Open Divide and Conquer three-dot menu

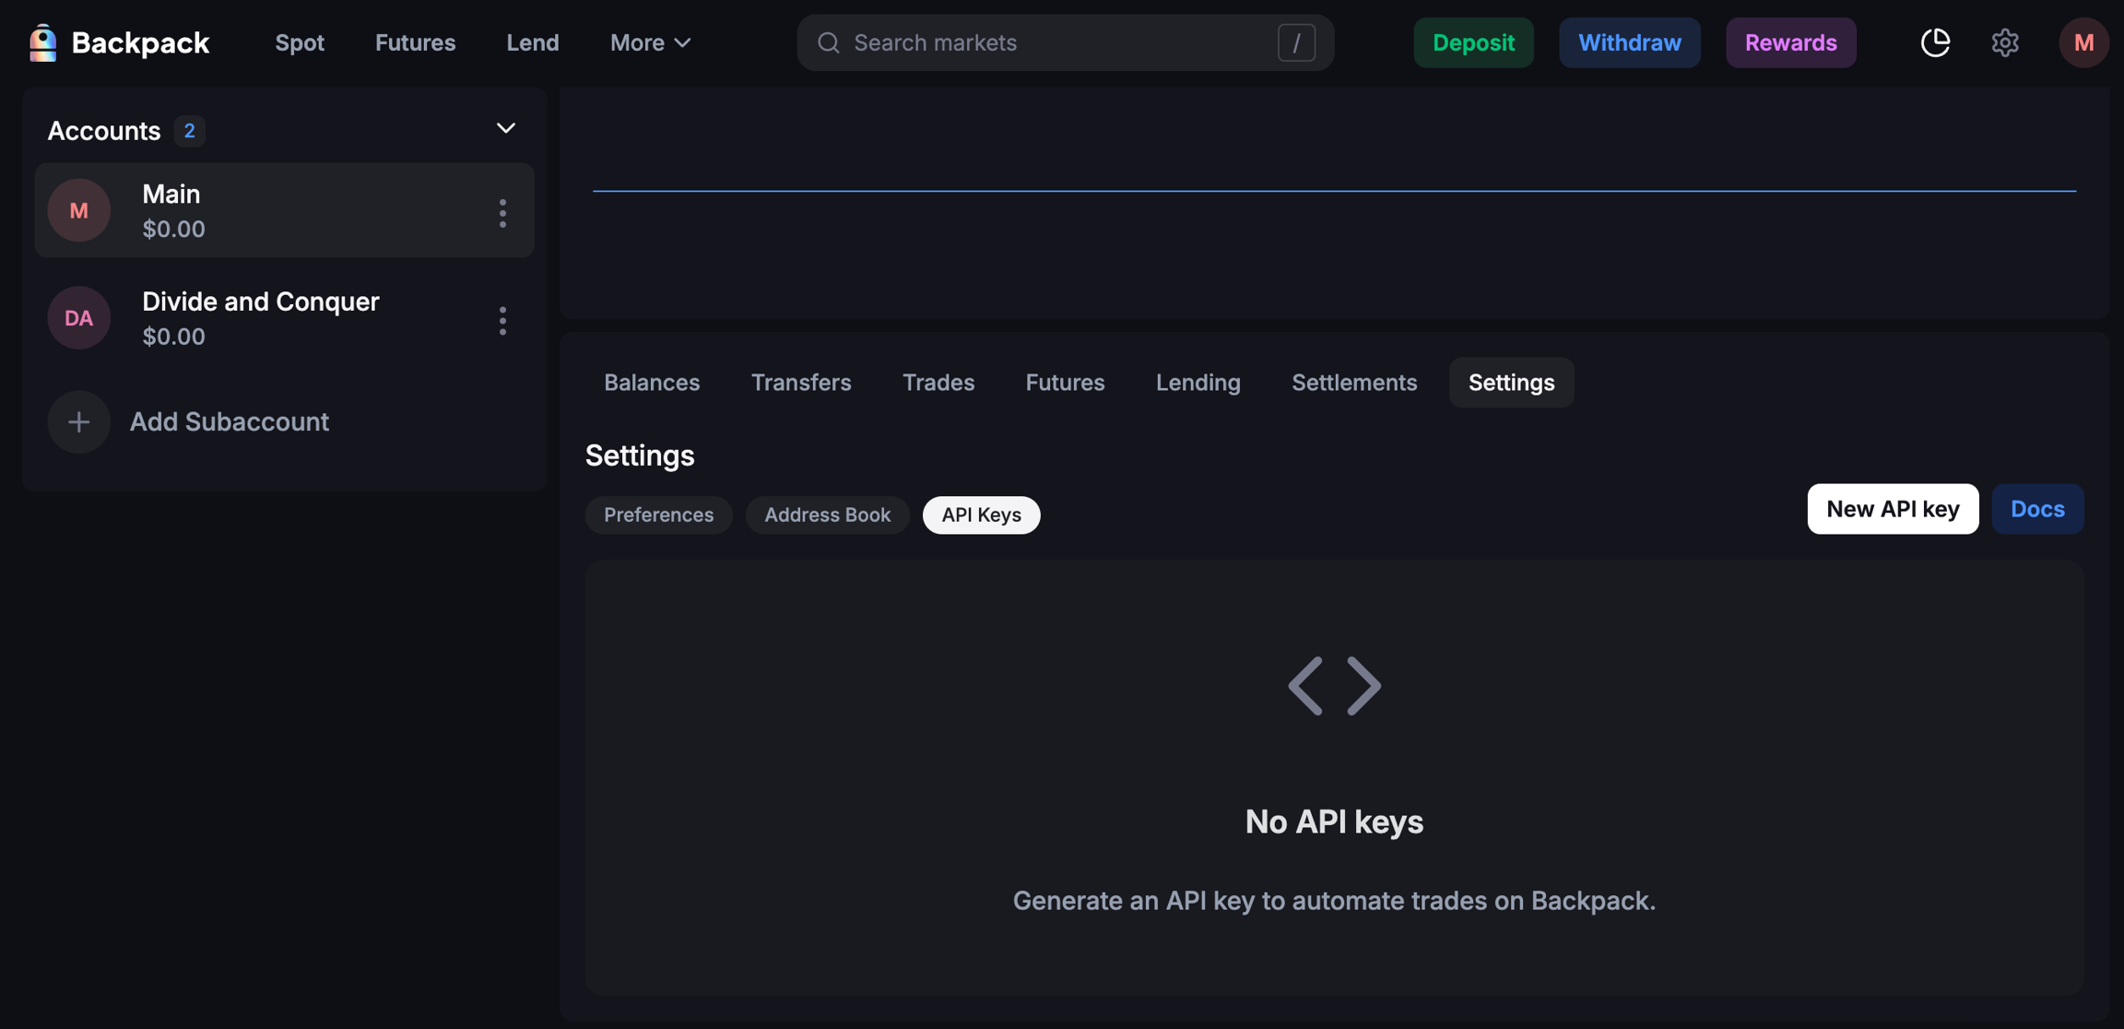(502, 320)
